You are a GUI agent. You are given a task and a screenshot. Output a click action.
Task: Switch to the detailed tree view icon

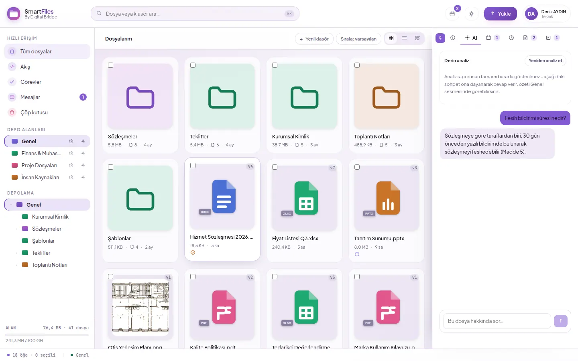[x=417, y=38]
